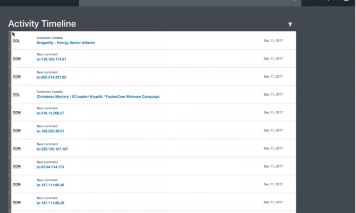Open the ip-206.214.221.82 comment link
Image resolution: width=356 pixels, height=213 pixels.
pos(51,77)
